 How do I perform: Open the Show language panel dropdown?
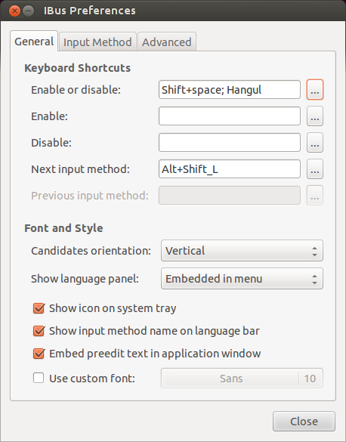(x=242, y=279)
